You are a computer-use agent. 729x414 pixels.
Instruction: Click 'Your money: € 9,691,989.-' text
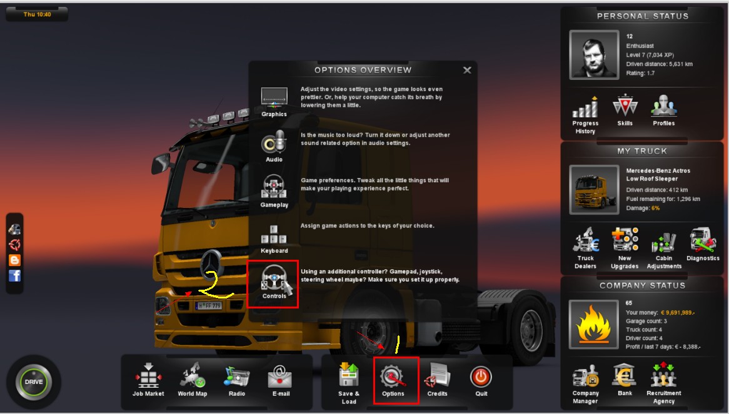660,312
